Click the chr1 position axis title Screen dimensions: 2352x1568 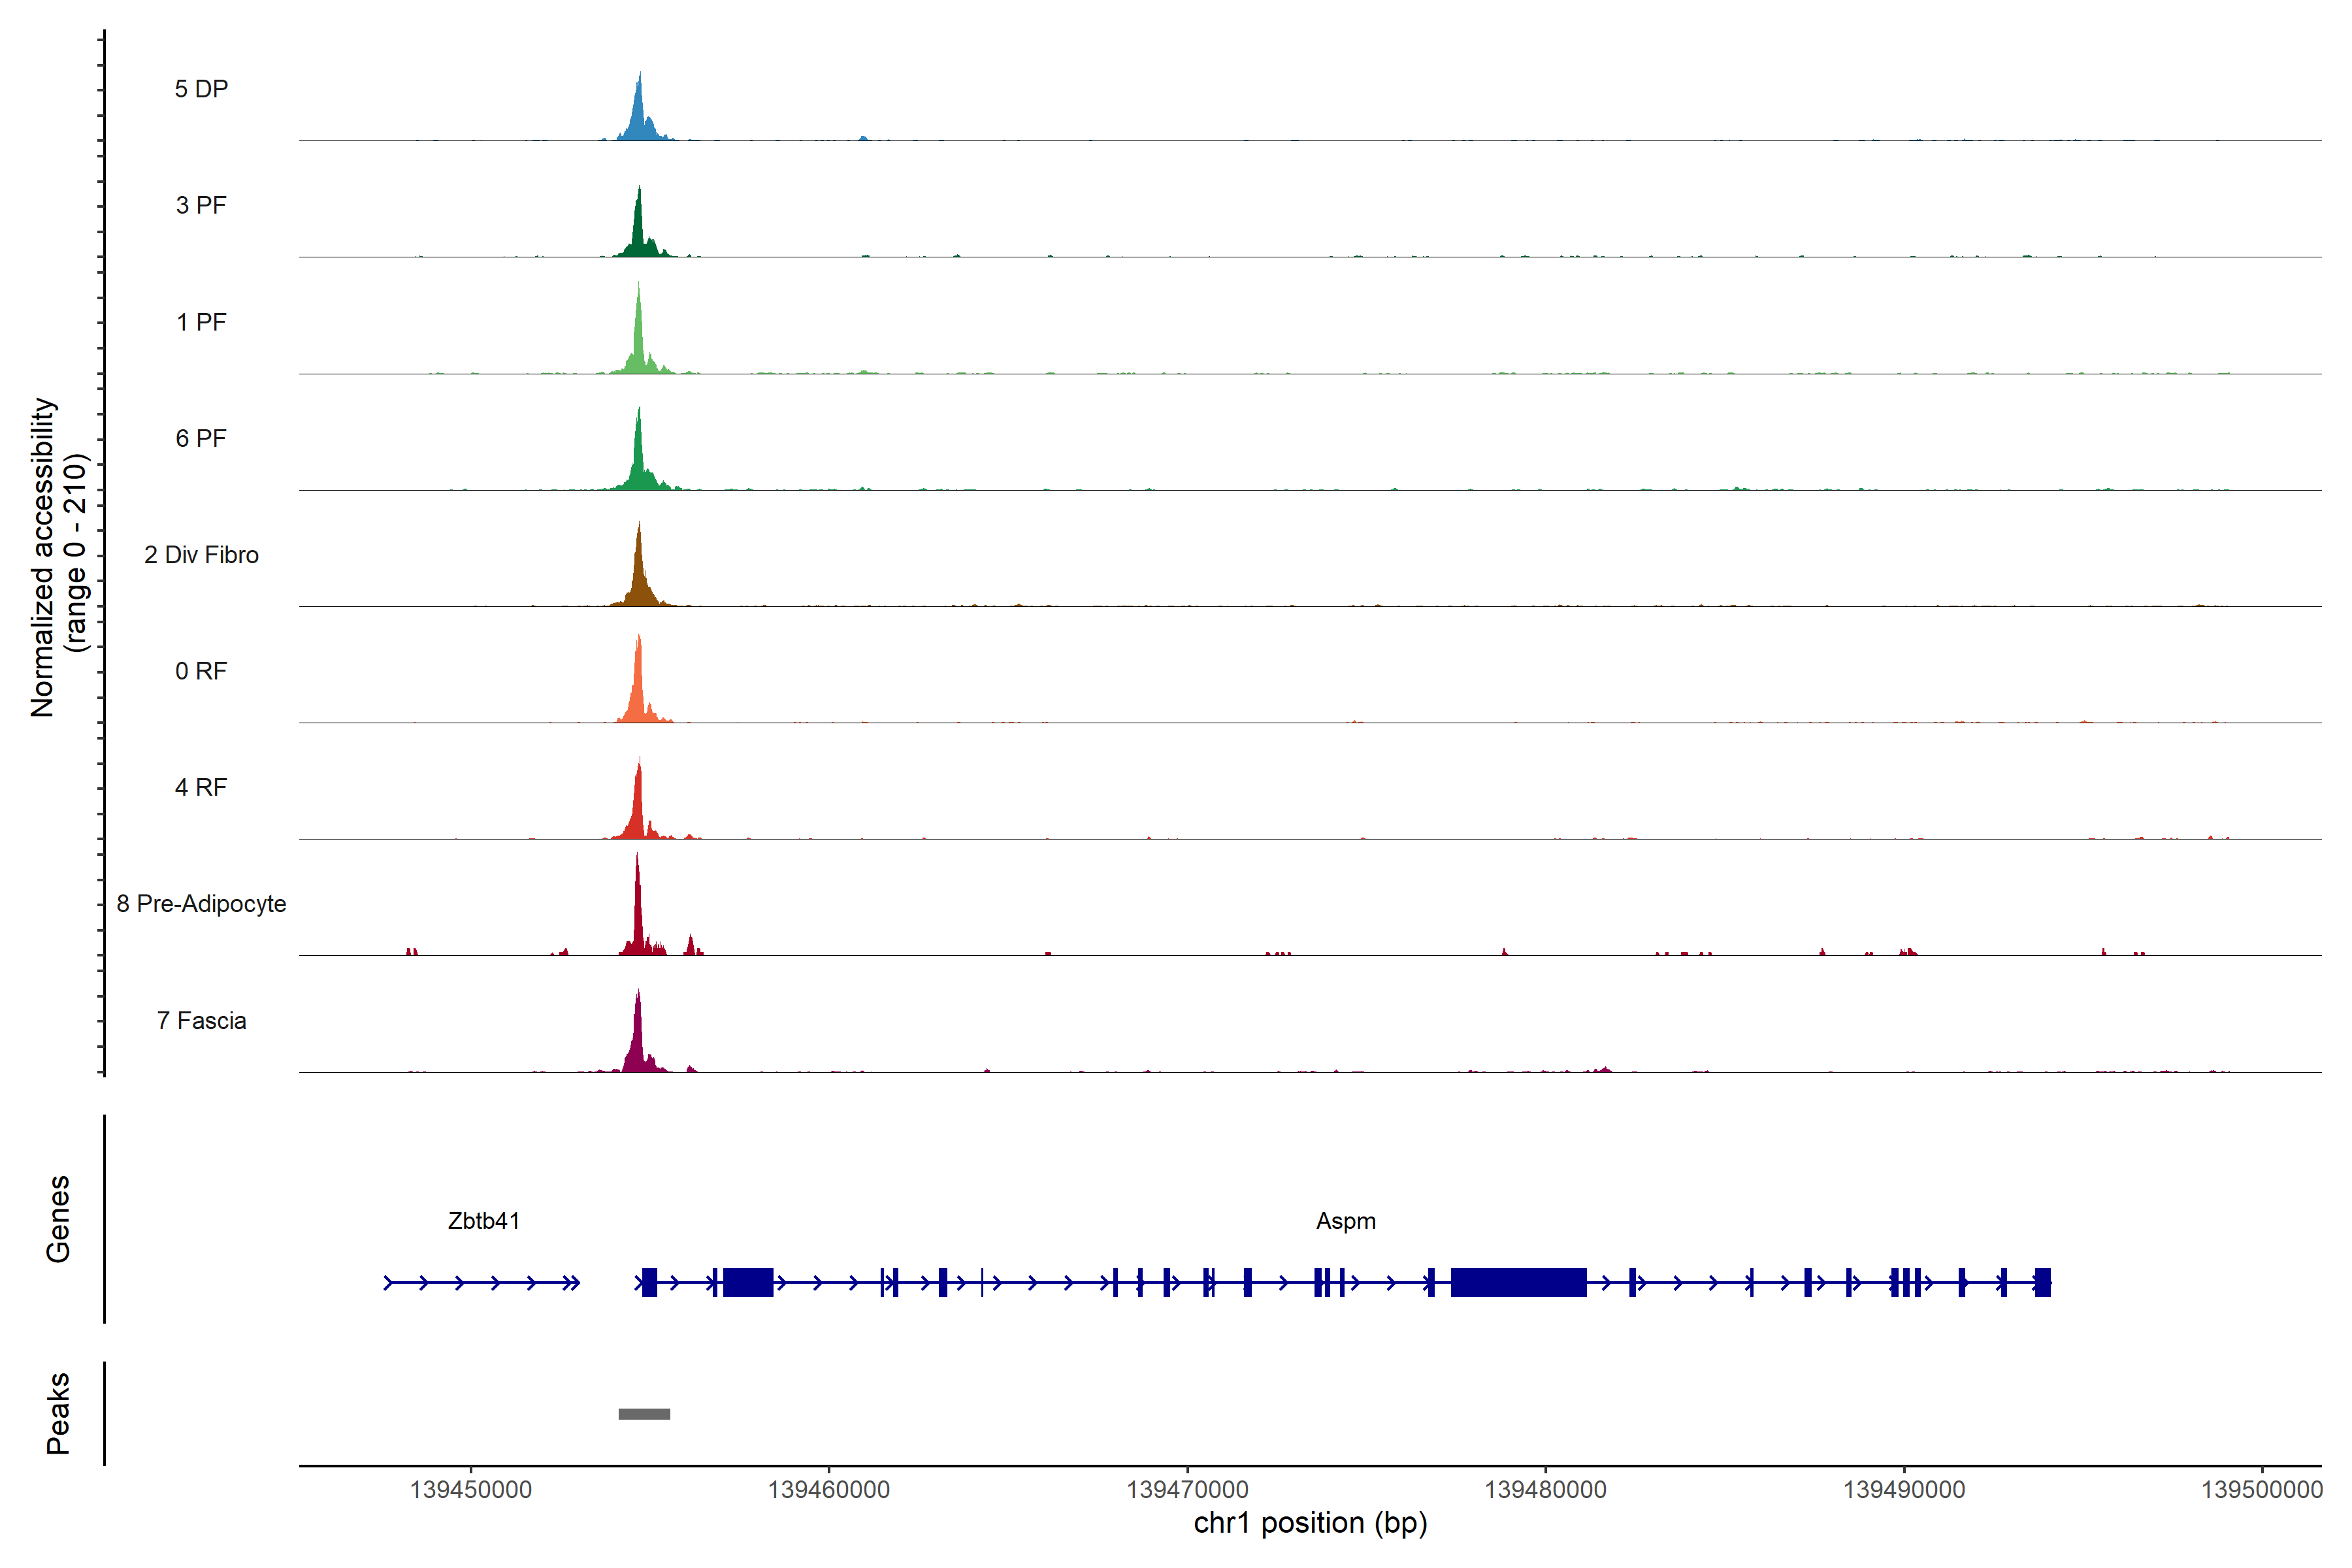(1310, 1523)
